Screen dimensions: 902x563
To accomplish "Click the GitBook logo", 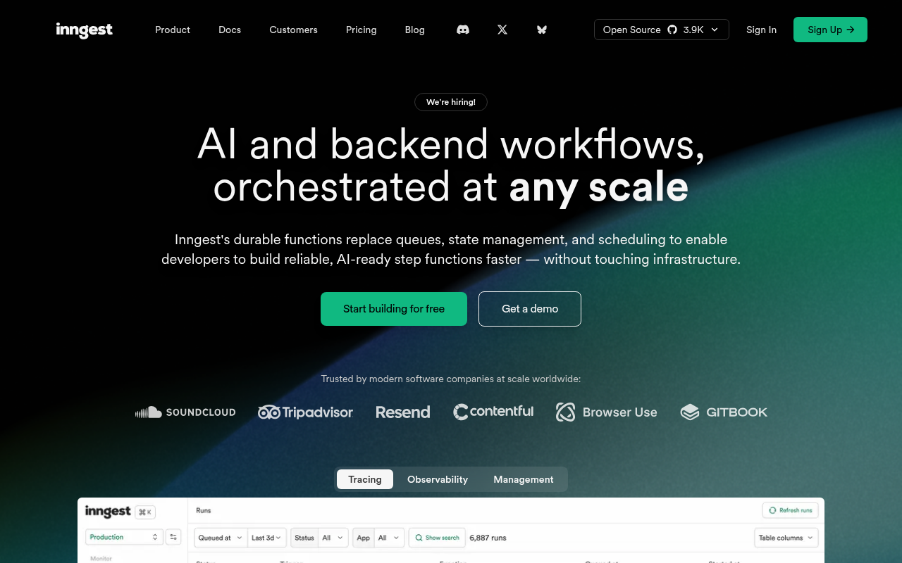I will (x=724, y=412).
